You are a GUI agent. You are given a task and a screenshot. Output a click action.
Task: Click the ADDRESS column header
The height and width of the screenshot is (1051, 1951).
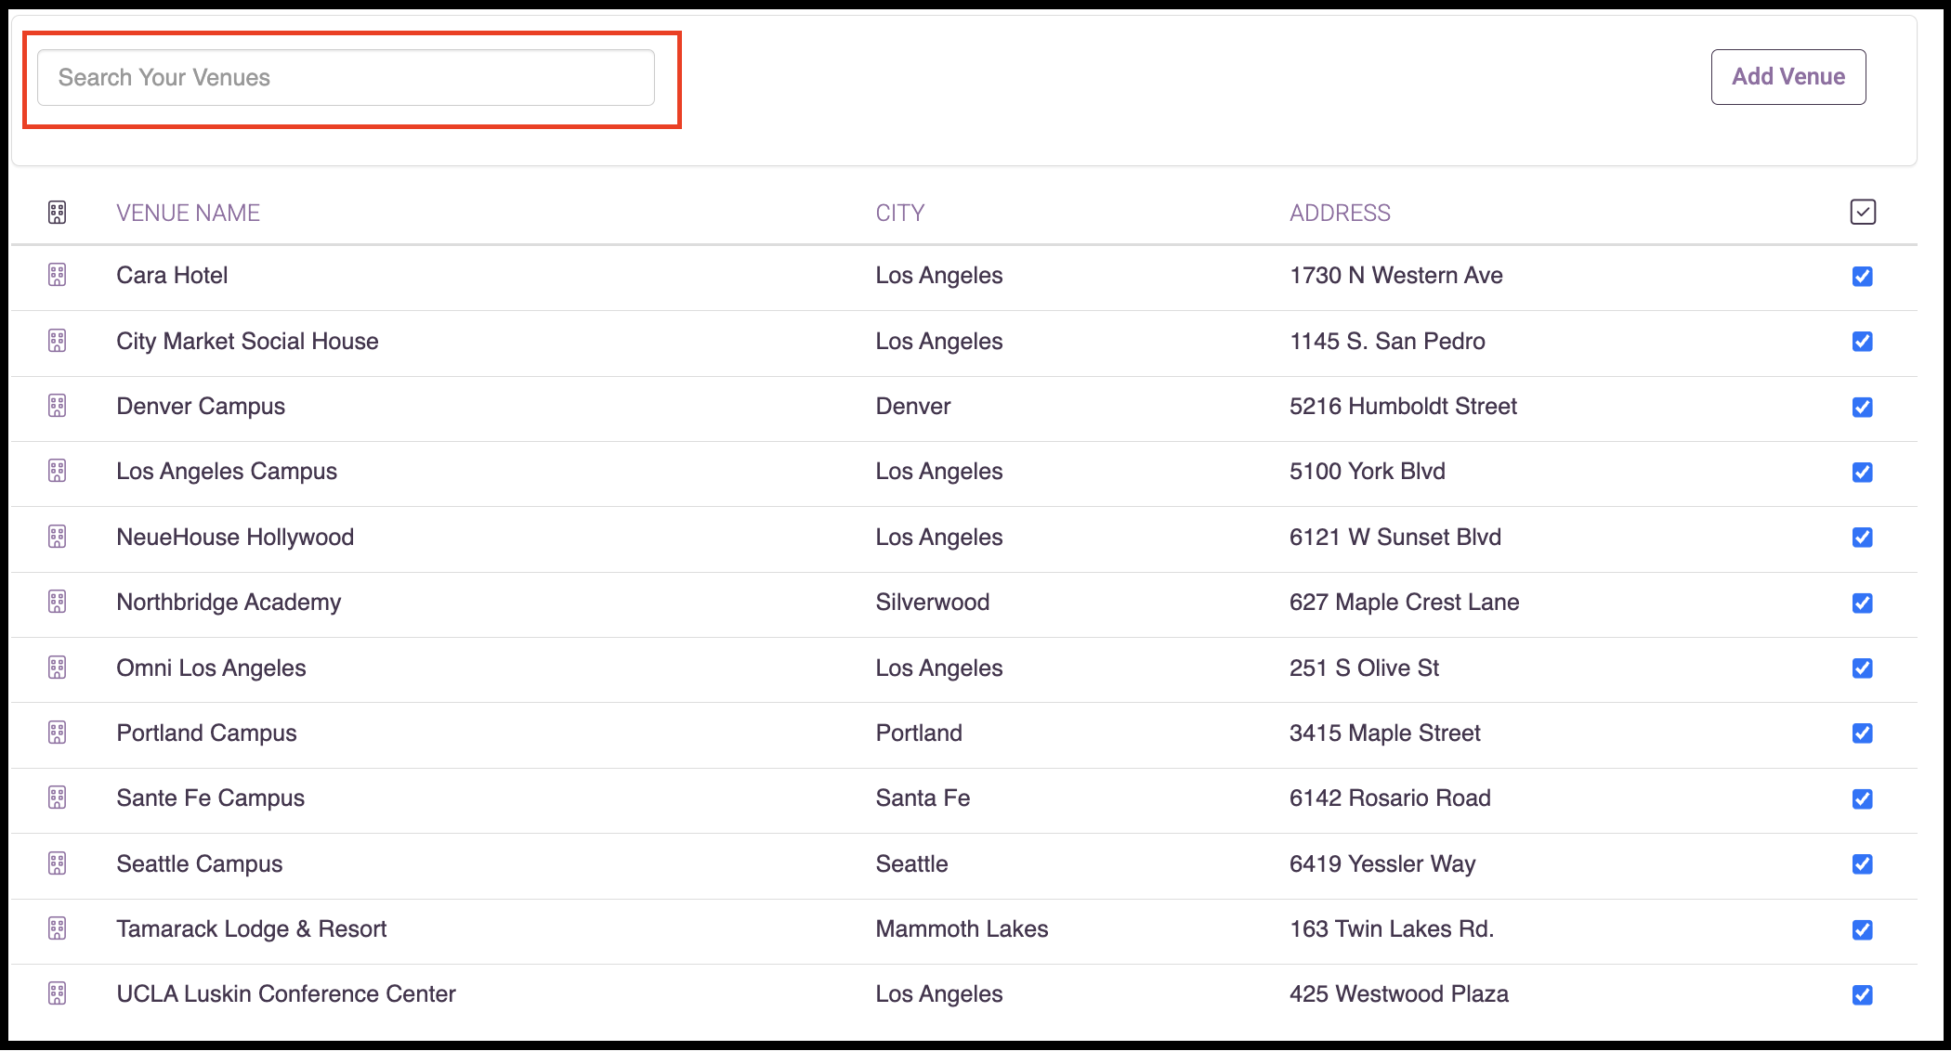pos(1339,212)
